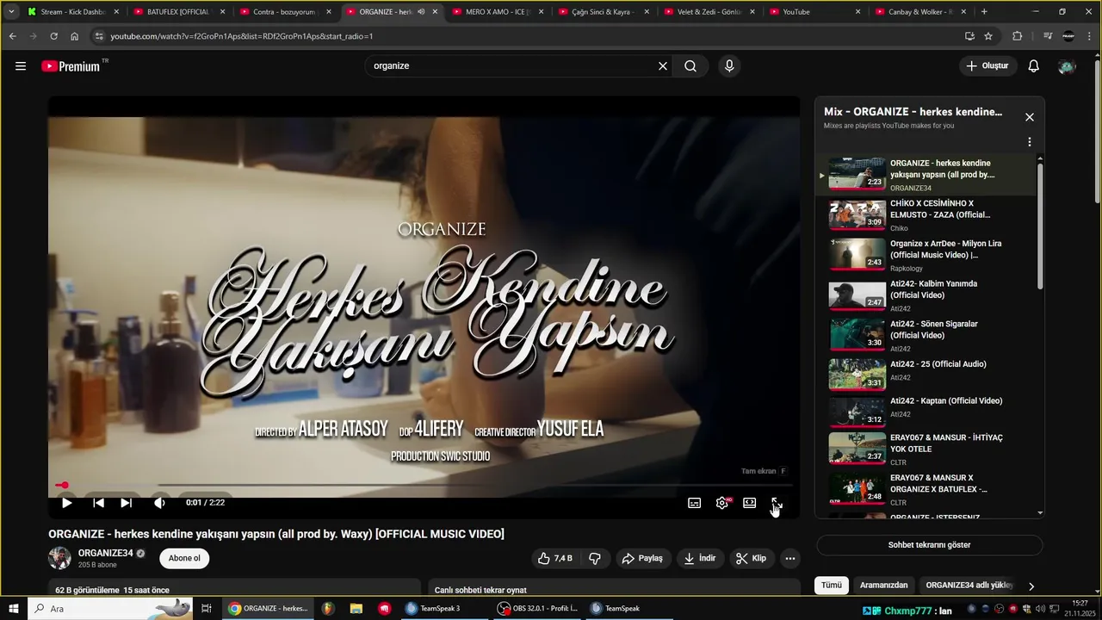Image resolution: width=1102 pixels, height=620 pixels.
Task: Dislike the video
Action: pos(595,558)
